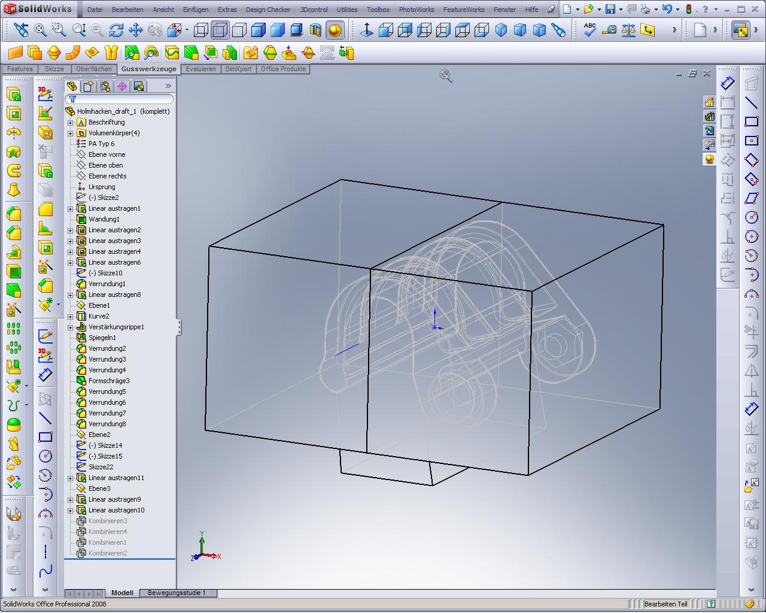Open Mass Properties (scales icon)
Screen dimensions: 766x613
pyautogui.click(x=628, y=30)
